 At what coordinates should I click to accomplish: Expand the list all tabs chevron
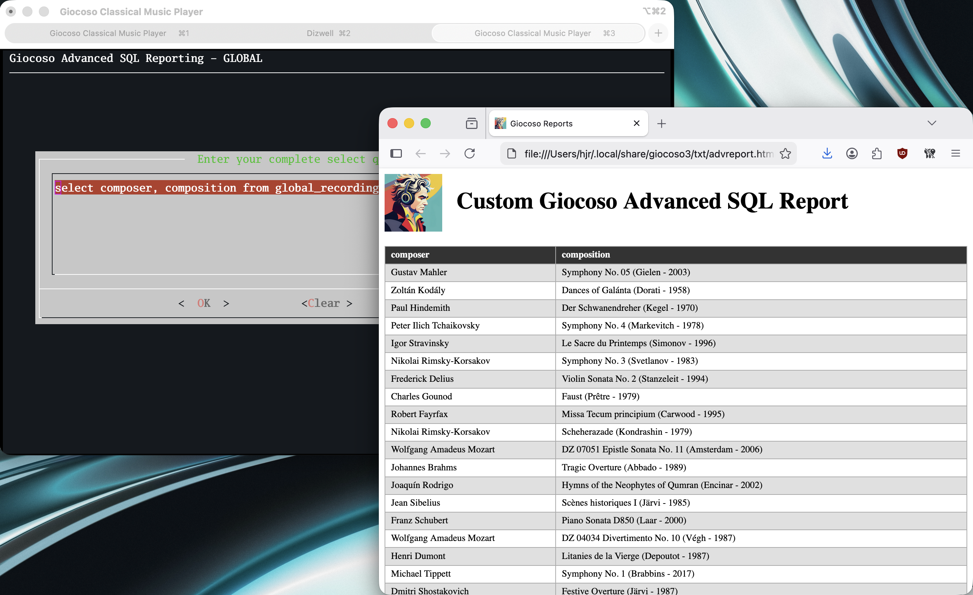[932, 123]
